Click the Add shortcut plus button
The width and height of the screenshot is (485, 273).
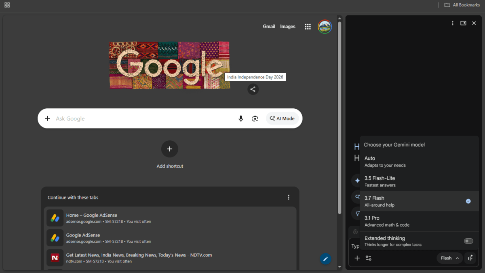pyautogui.click(x=170, y=149)
